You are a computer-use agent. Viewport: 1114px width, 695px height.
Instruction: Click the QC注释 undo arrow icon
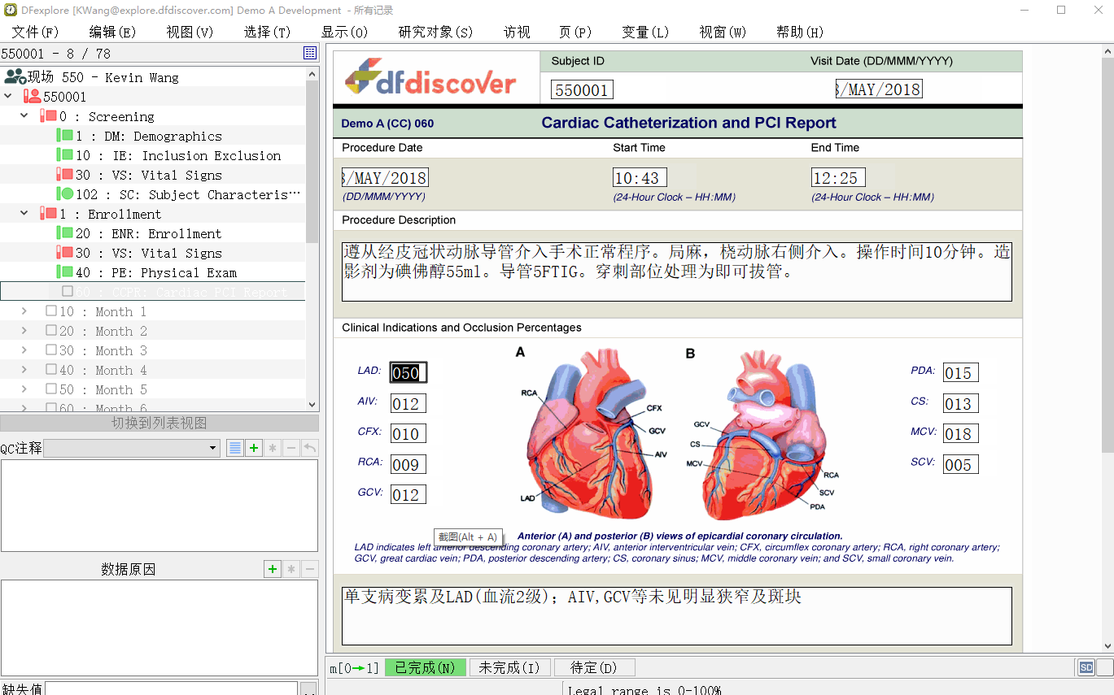pyautogui.click(x=310, y=448)
